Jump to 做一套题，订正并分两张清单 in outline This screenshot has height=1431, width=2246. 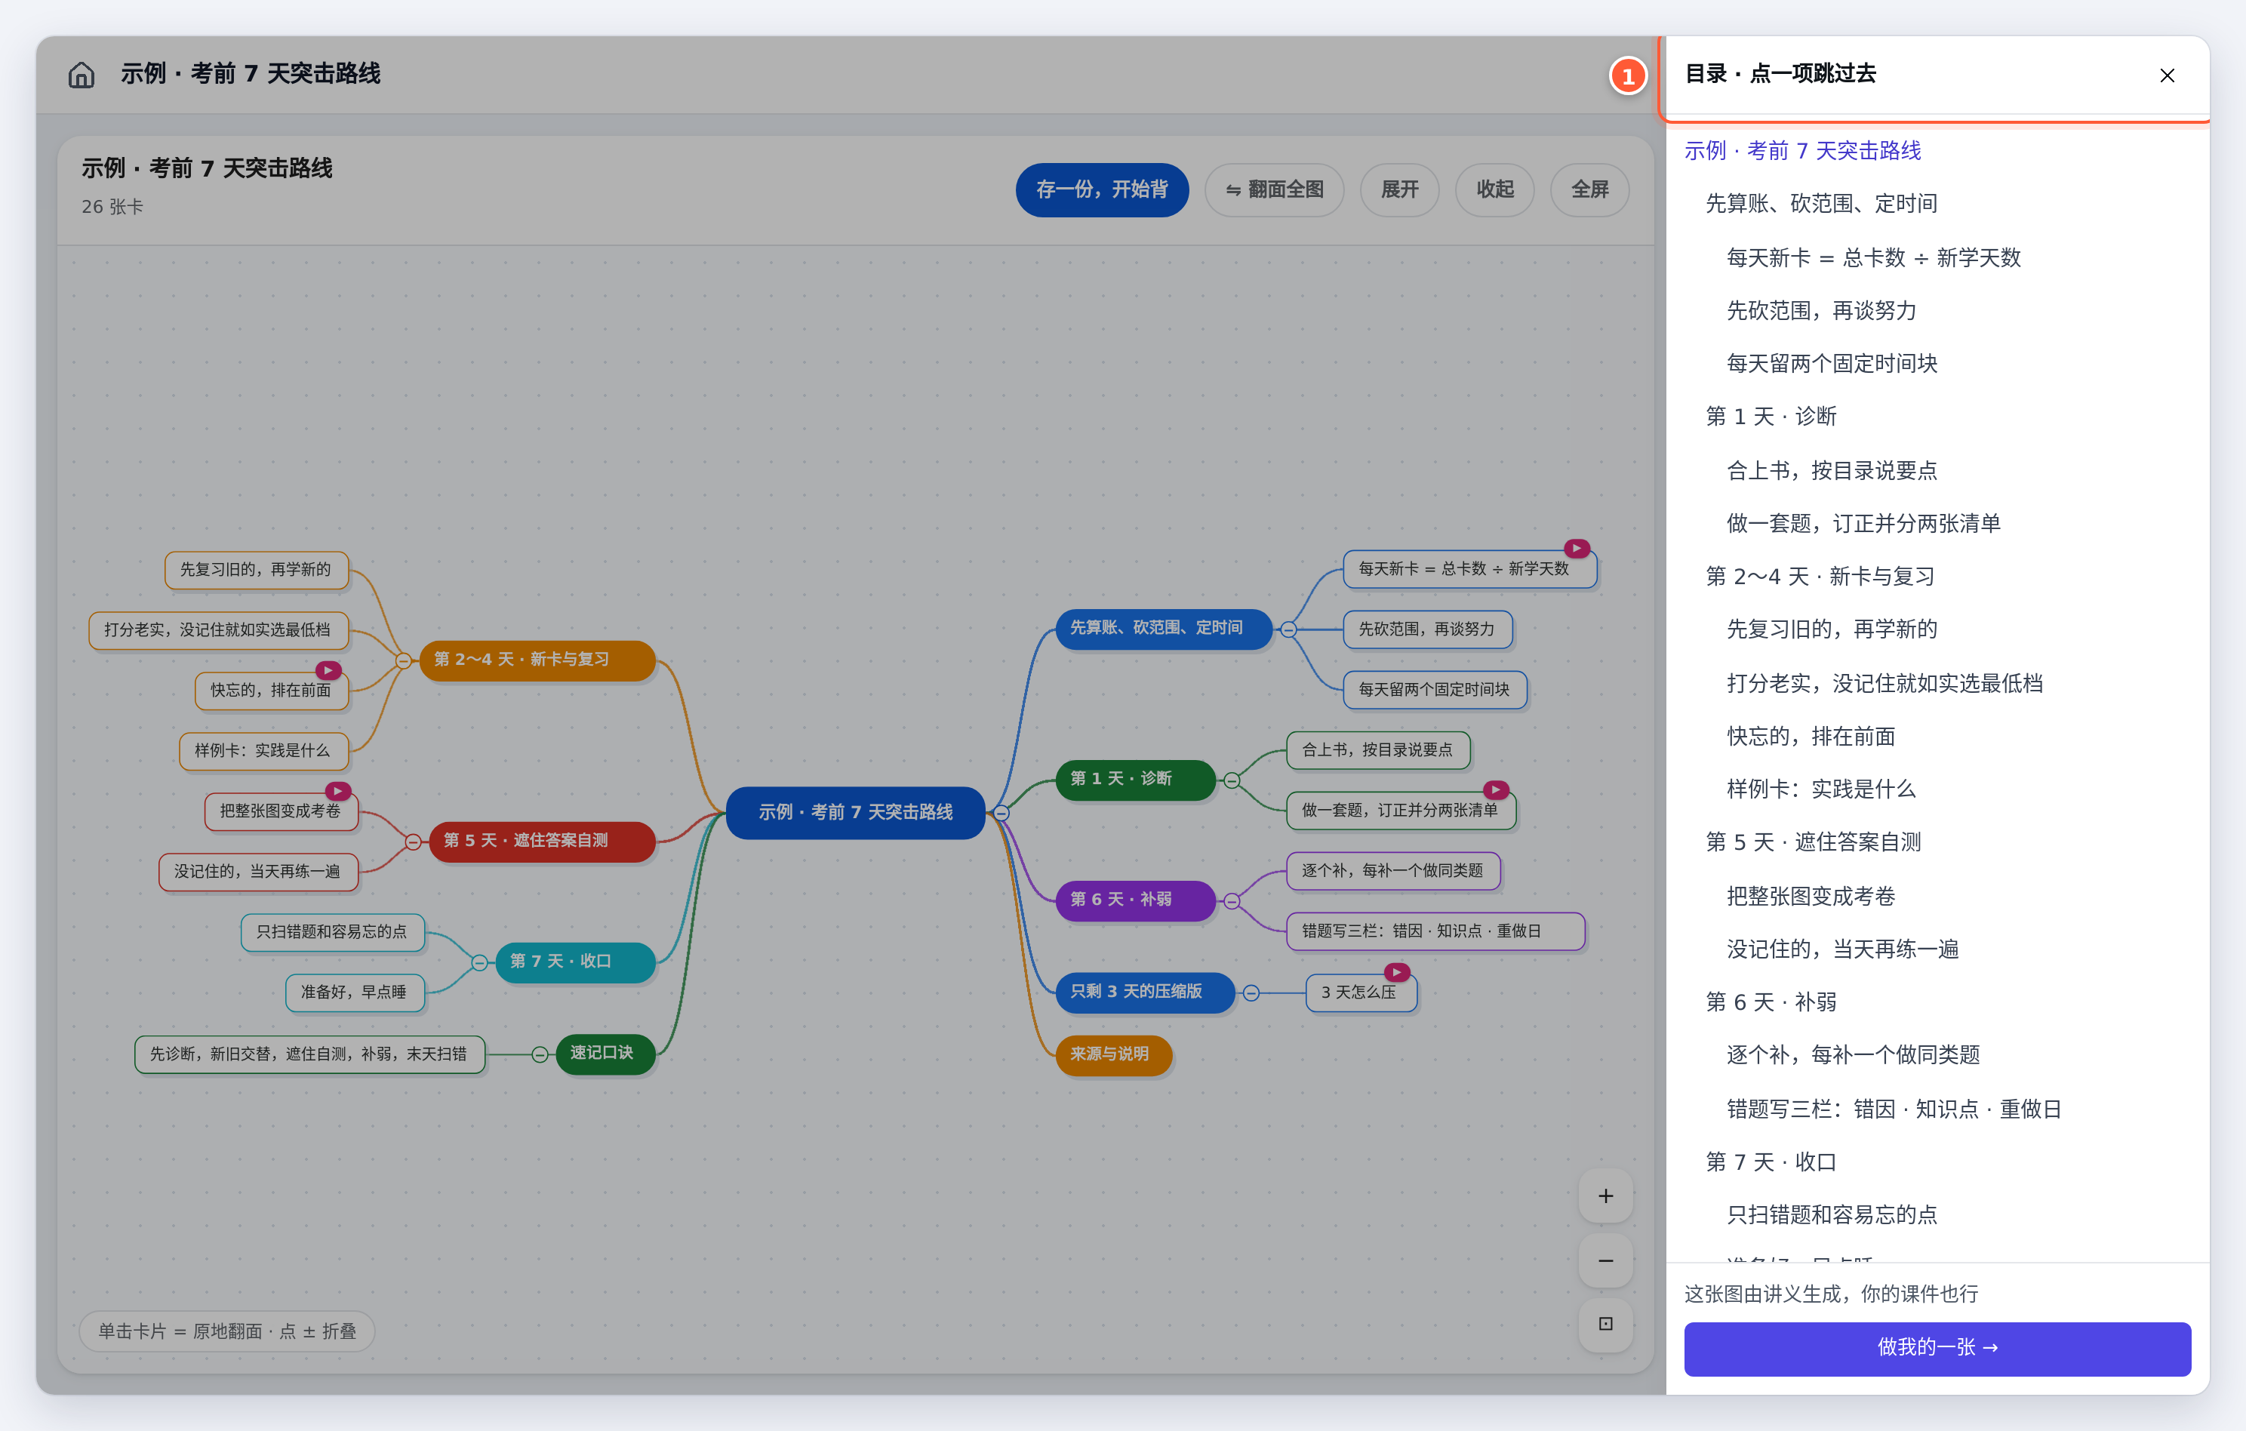coord(1863,523)
